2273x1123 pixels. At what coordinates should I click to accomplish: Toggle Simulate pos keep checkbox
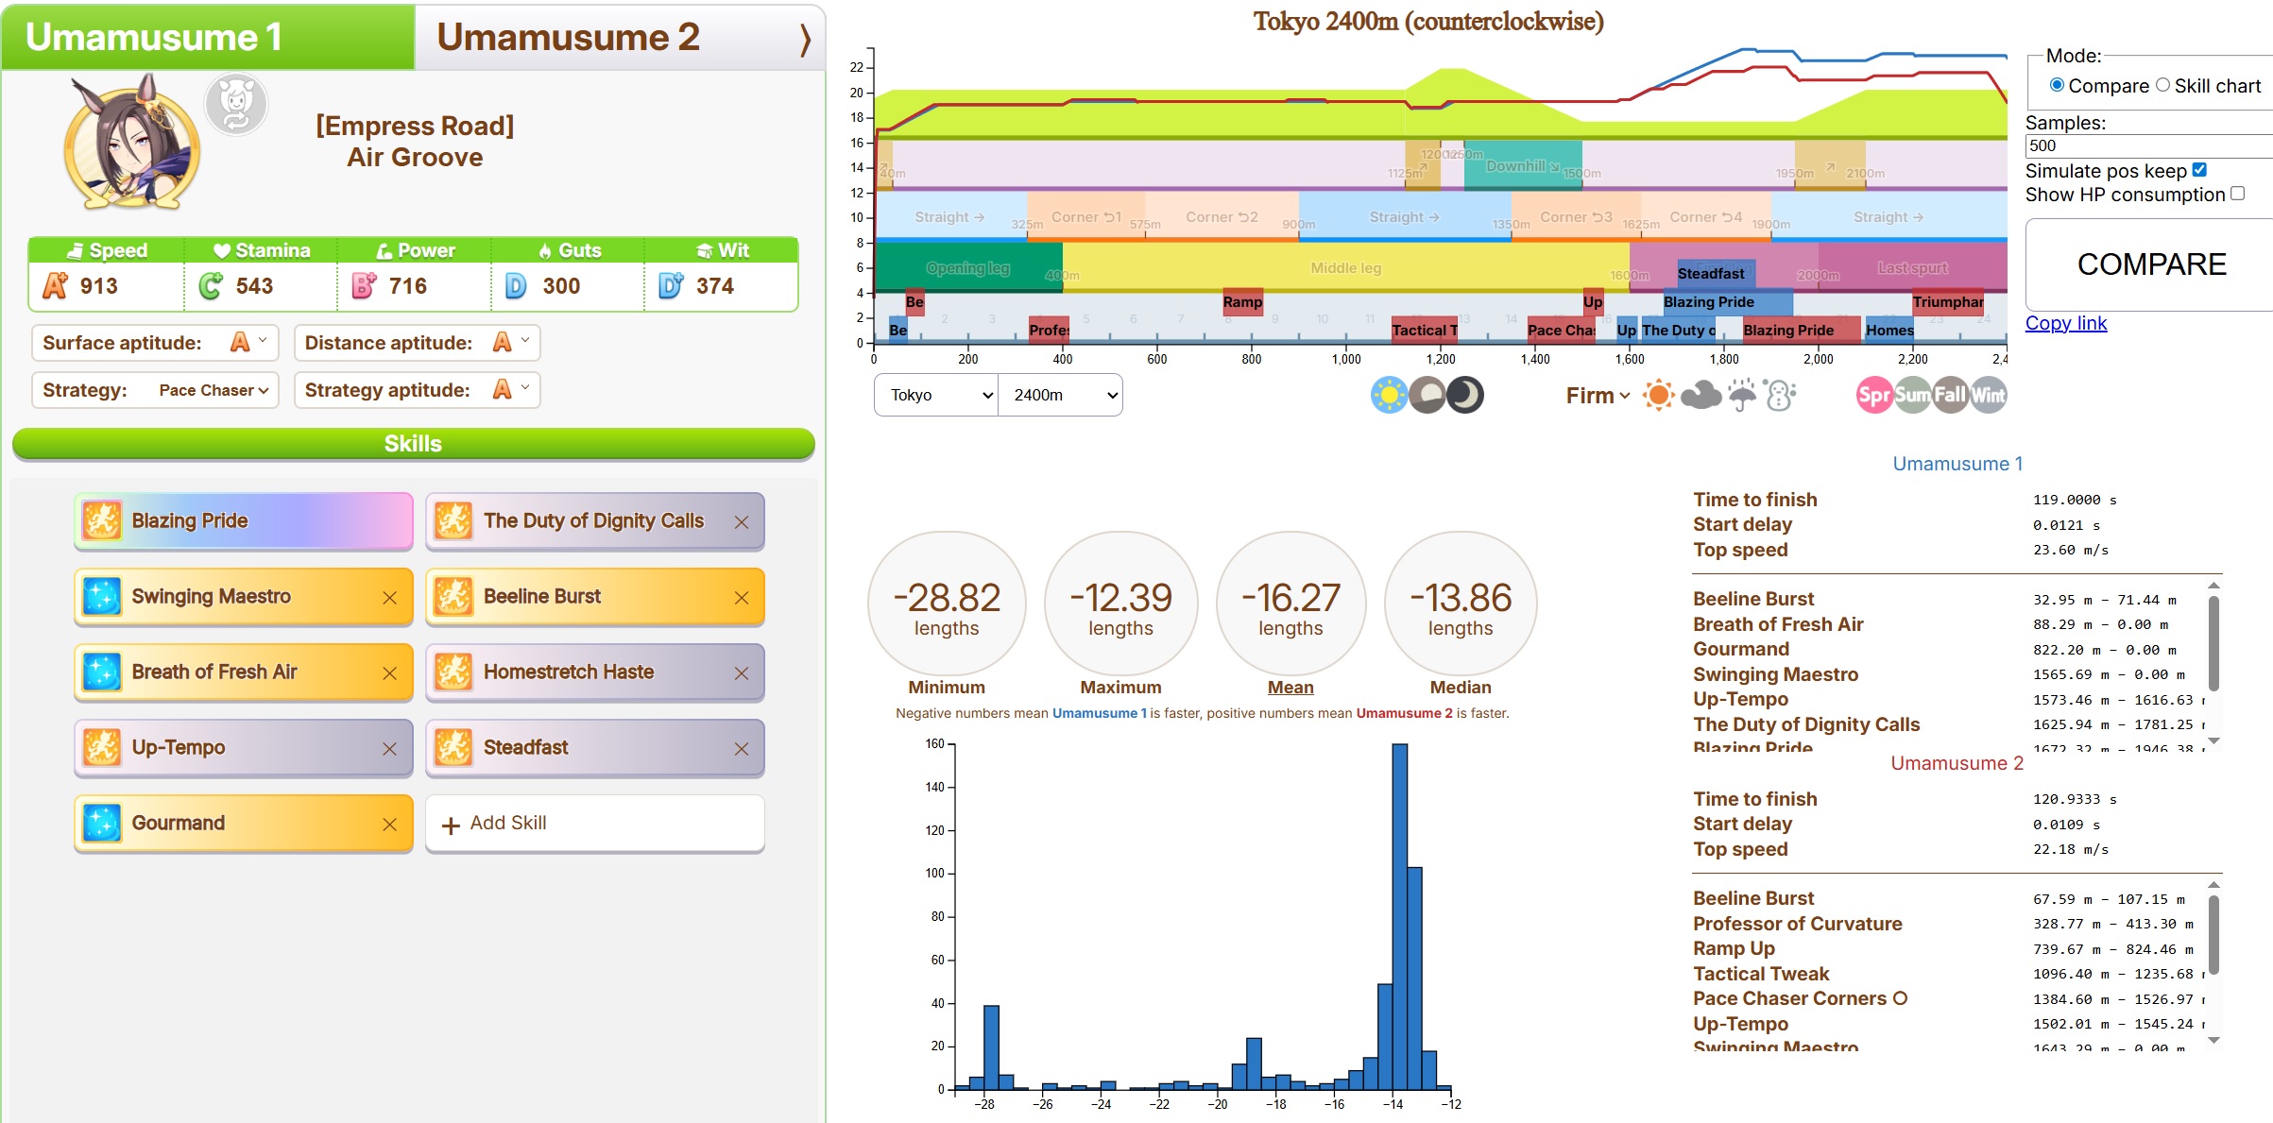pyautogui.click(x=2199, y=170)
